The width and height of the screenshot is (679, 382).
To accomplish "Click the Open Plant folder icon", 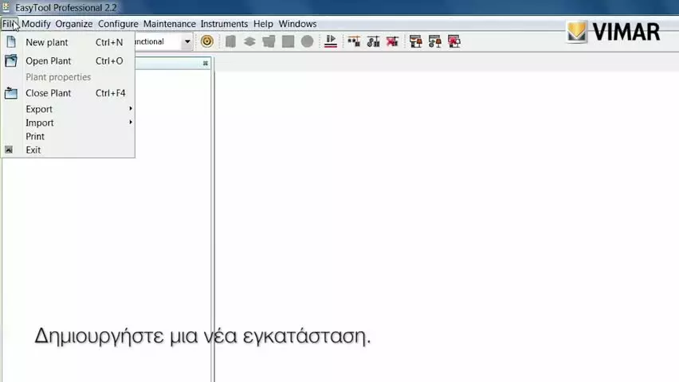I will (11, 60).
